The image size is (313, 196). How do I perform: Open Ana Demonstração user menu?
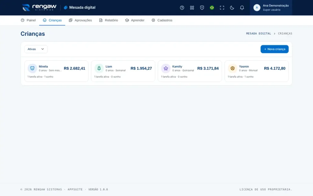271,8
